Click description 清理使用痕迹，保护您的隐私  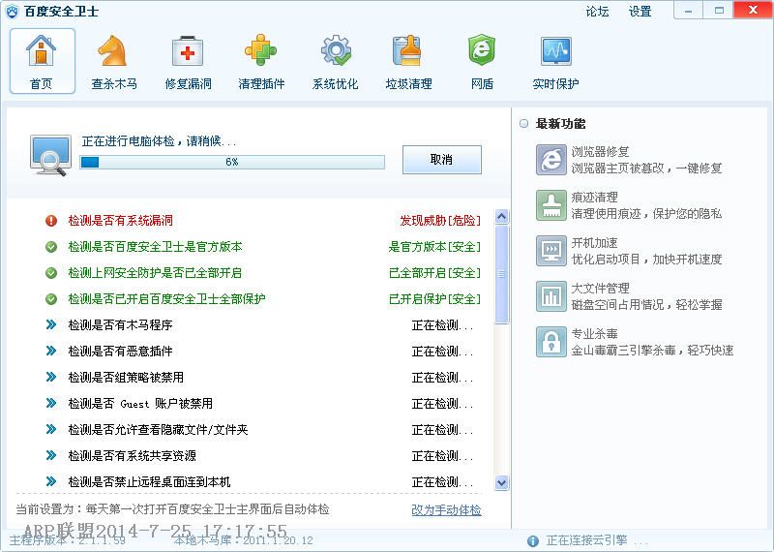coord(646,214)
